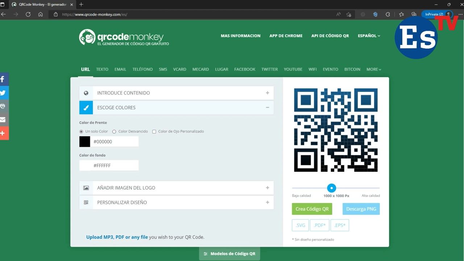Expand the Introduce Contenido section

(x=176, y=93)
